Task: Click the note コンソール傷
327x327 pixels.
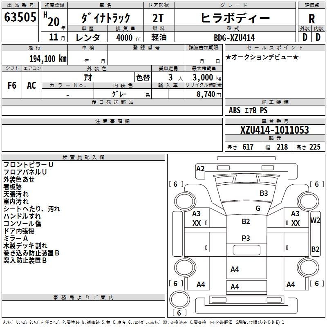Action: [x=22, y=224]
